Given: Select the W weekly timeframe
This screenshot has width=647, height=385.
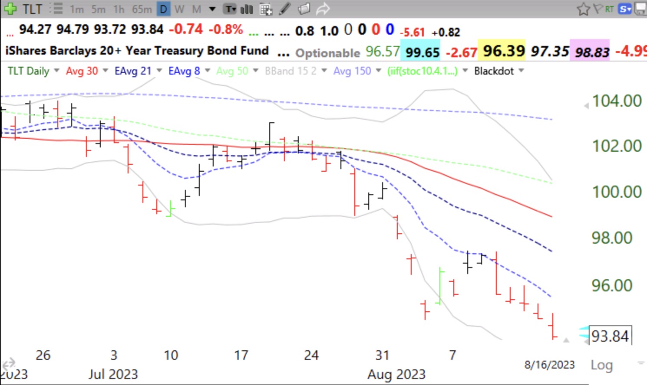Looking at the screenshot, I should 179,9.
